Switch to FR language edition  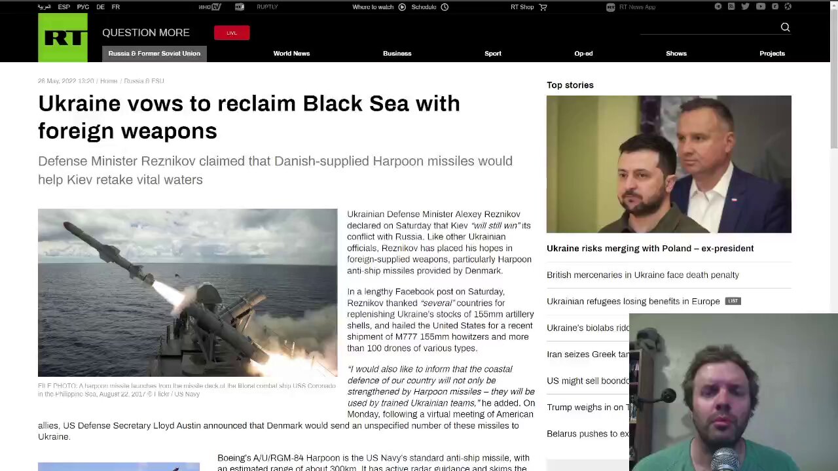pos(116,7)
